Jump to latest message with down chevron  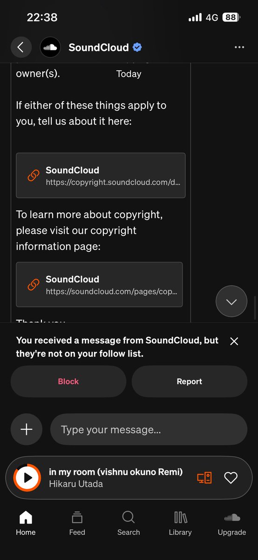pyautogui.click(x=231, y=301)
